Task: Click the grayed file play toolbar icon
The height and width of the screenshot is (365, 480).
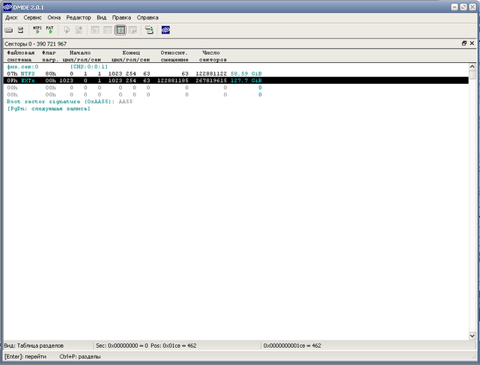Action: (x=67, y=30)
